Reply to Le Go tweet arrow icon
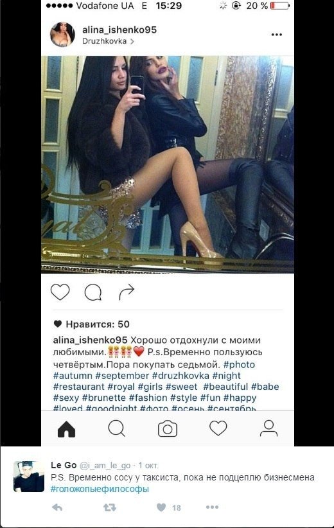 [57, 507]
